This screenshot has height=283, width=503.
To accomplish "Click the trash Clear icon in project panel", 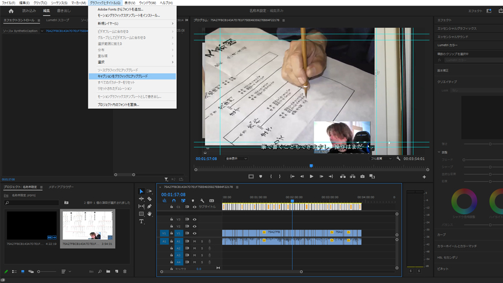I will 125,271.
